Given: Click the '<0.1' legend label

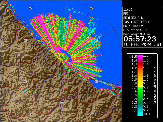Looking at the screenshot, I should tap(147, 114).
